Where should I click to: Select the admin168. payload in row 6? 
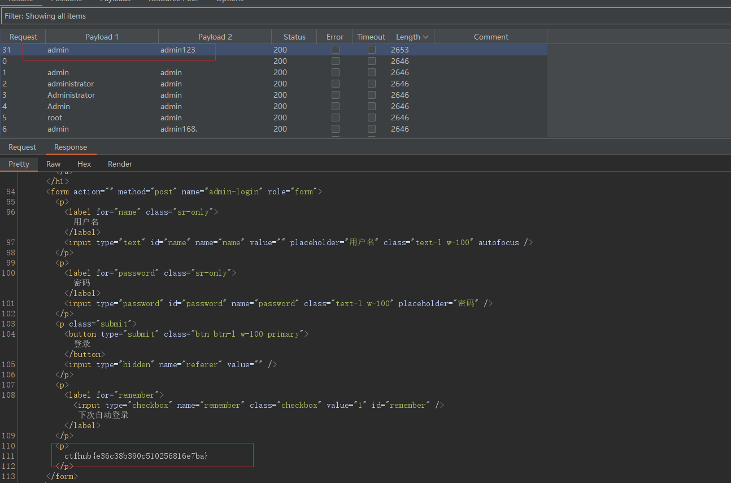click(179, 129)
